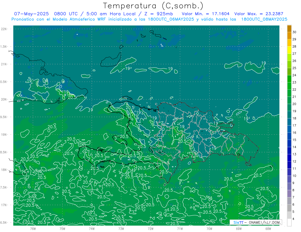This screenshot has width=301, height=232.
Task: Click the yellow swatch between 27 and 28
Action: [x=289, y=50]
